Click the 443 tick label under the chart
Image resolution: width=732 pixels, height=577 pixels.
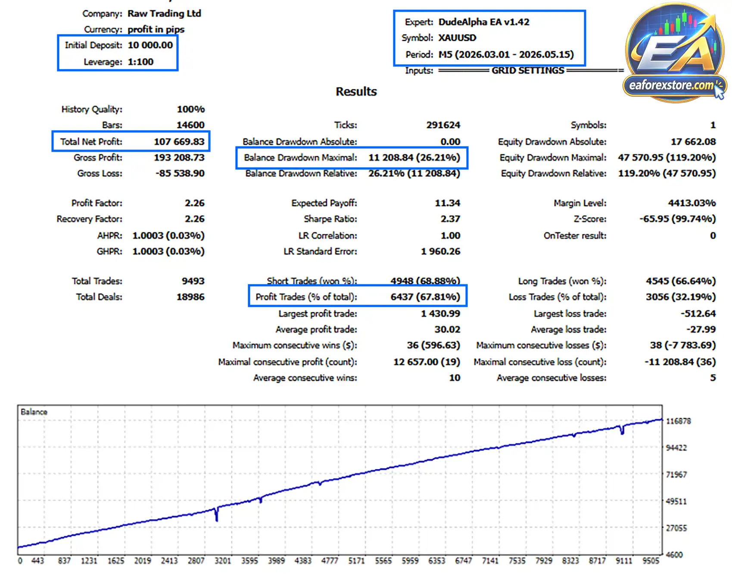click(37, 561)
